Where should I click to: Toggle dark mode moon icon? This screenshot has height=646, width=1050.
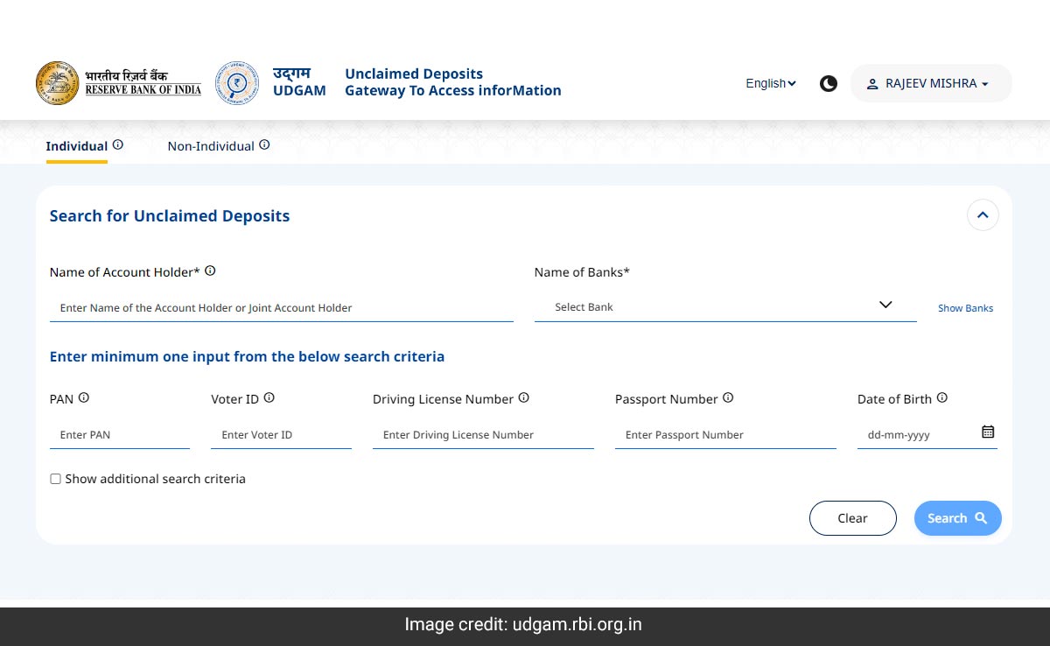click(828, 84)
